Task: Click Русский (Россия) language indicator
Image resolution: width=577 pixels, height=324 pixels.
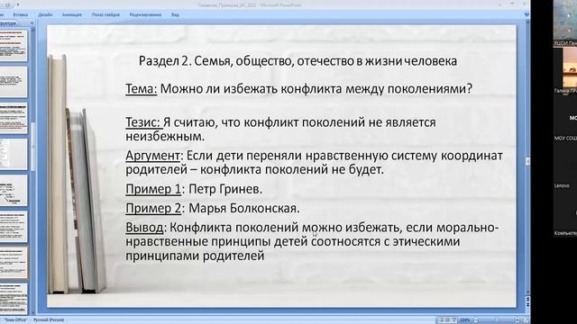Action: (49, 320)
